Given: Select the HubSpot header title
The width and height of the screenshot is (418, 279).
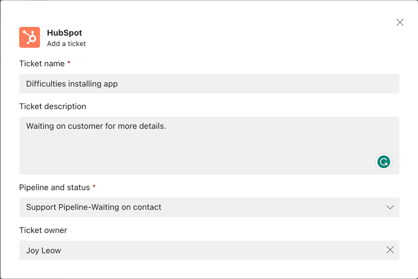Looking at the screenshot, I should tap(65, 33).
